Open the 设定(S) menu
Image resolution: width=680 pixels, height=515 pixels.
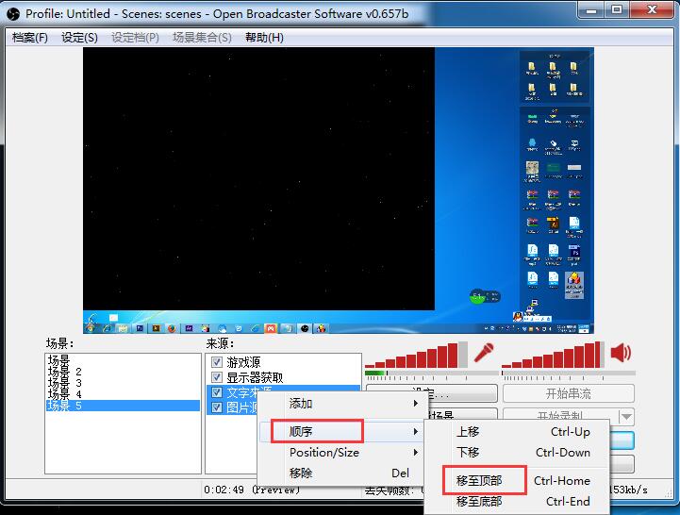tap(79, 38)
